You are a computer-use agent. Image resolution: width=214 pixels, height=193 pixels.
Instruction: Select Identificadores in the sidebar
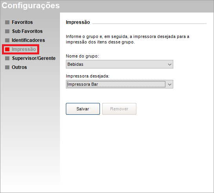pyautogui.click(x=28, y=40)
